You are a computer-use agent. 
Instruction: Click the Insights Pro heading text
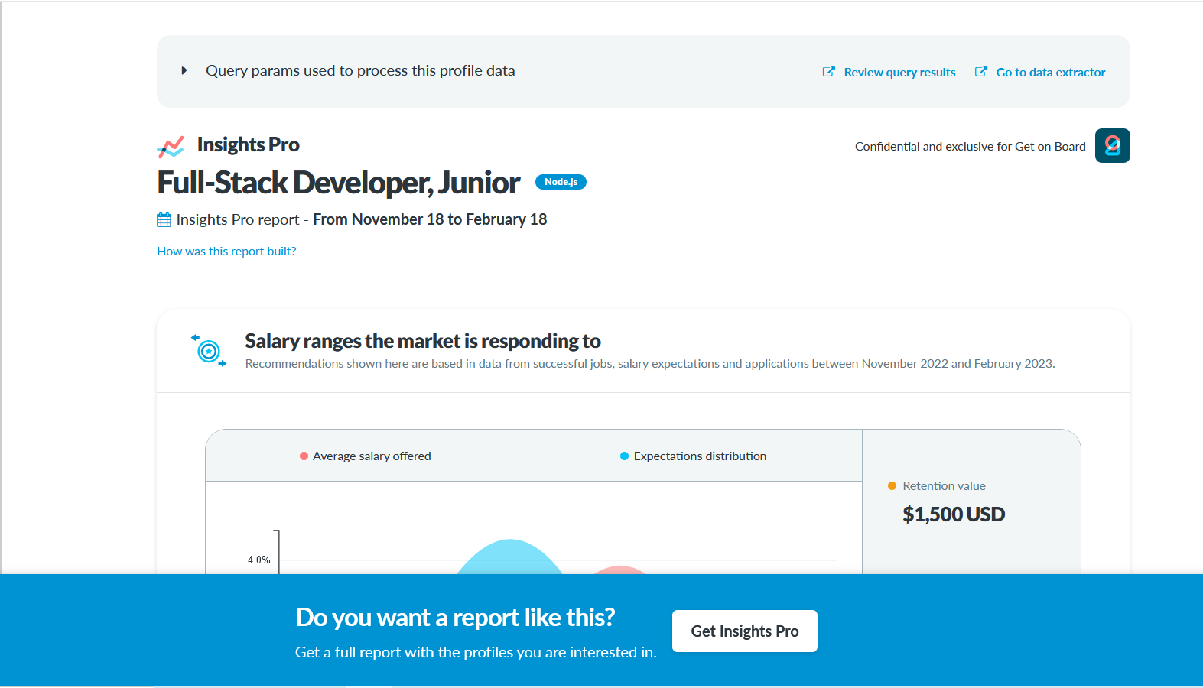coord(248,144)
